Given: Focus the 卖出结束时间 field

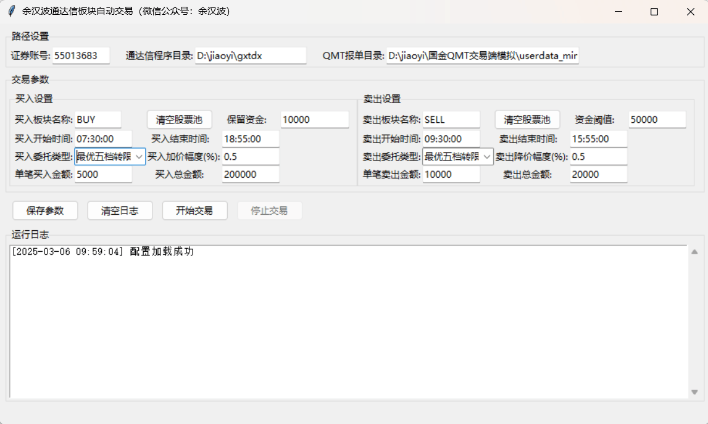Looking at the screenshot, I should pos(598,139).
